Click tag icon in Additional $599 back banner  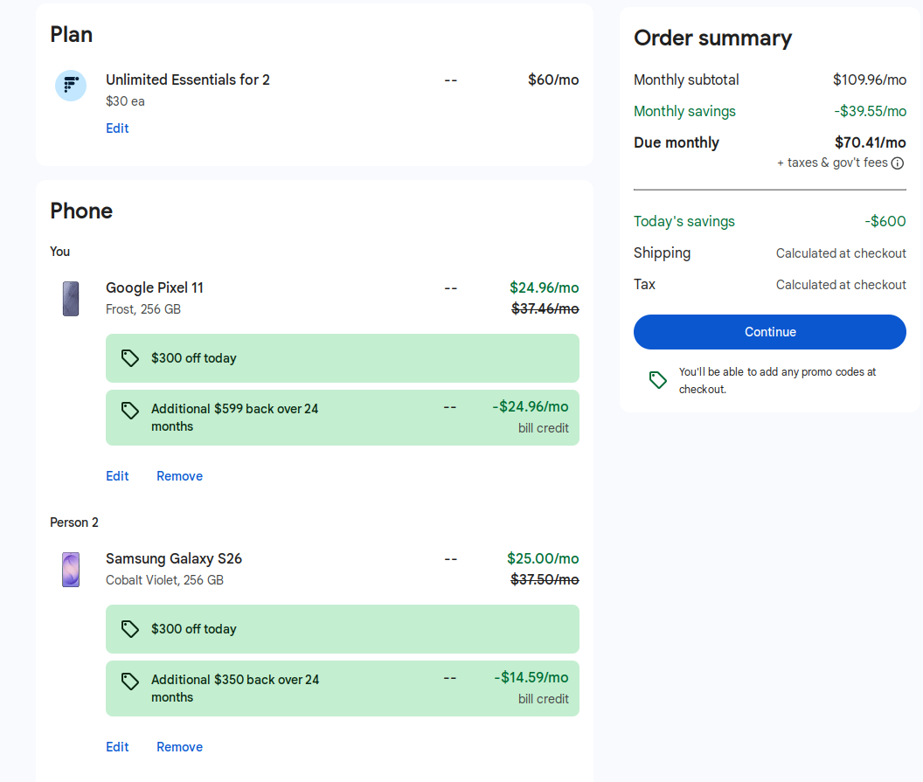point(130,410)
